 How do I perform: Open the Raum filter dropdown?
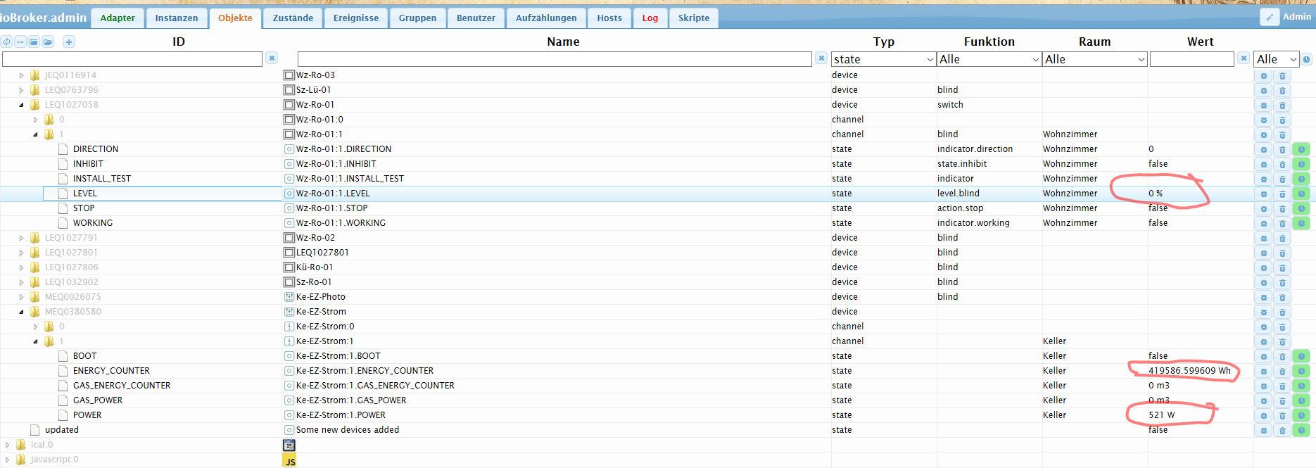(x=1094, y=60)
